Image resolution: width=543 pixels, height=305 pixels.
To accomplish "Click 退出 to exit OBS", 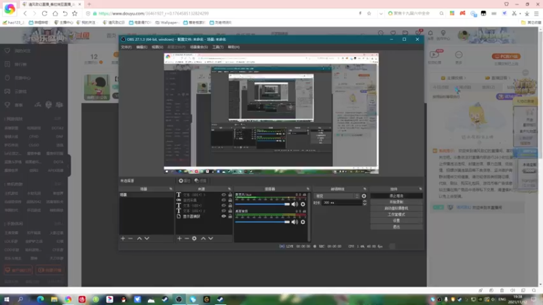I will click(396, 227).
